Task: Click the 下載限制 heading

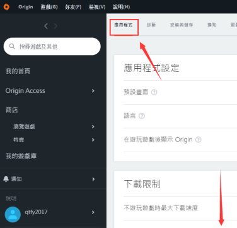Action: [142, 184]
